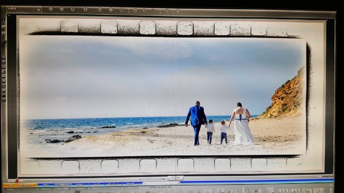This screenshot has width=344, height=193.
Task: Click the left numeric stepper box below canvas
Action: tap(172, 178)
